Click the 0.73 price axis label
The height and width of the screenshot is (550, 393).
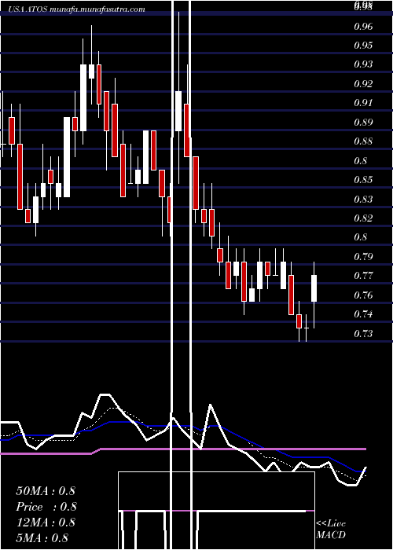pyautogui.click(x=363, y=333)
